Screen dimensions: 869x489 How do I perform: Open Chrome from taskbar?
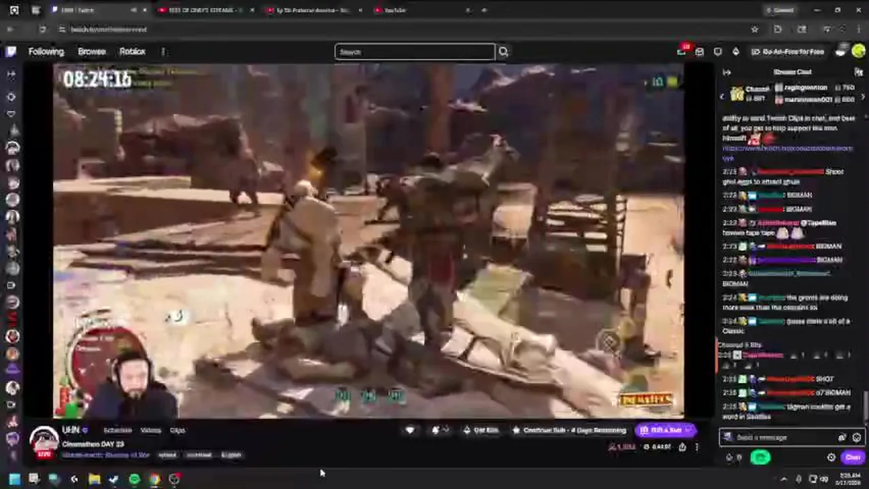click(155, 479)
